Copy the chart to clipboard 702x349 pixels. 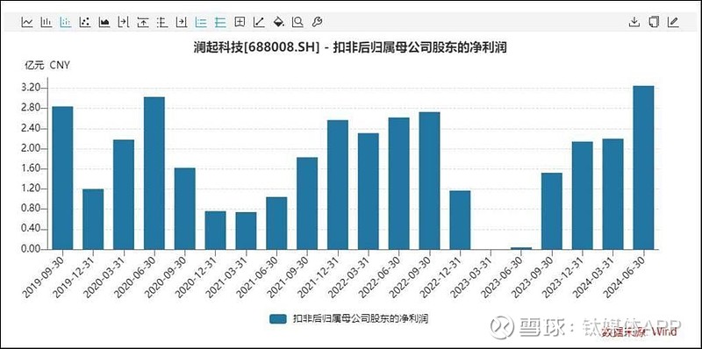coord(654,22)
